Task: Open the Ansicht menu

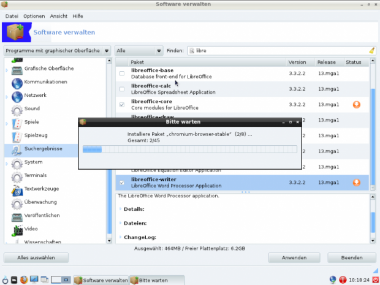Action: 59,15
